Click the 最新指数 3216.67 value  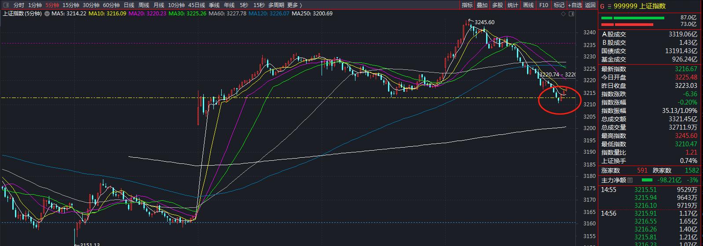[x=686, y=69]
